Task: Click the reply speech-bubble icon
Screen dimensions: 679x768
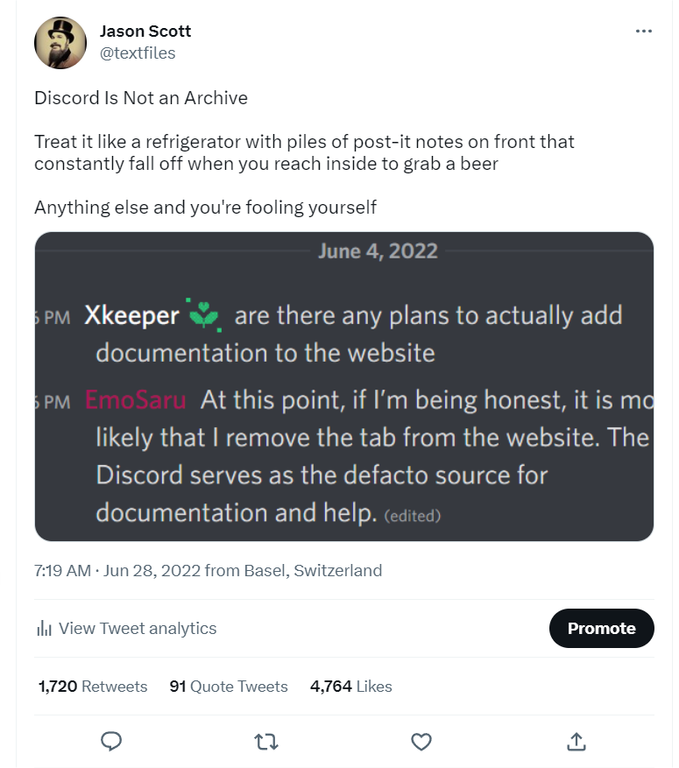Action: [110, 741]
